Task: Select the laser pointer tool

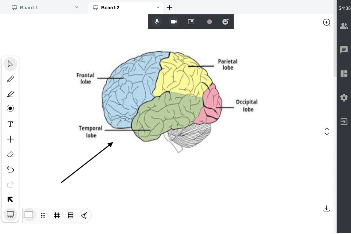Action: 10,108
